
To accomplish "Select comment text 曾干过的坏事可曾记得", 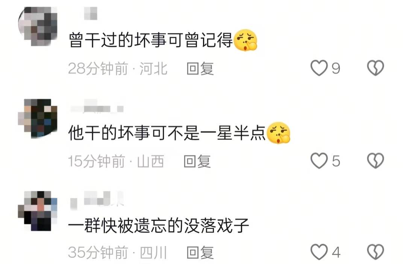I will [150, 40].
